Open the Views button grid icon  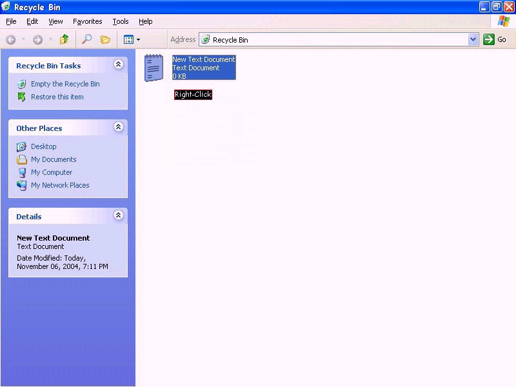[128, 39]
